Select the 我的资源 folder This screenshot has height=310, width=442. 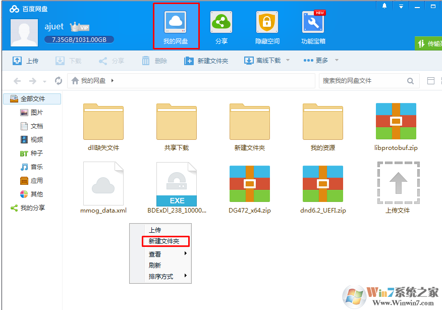pyautogui.click(x=323, y=127)
